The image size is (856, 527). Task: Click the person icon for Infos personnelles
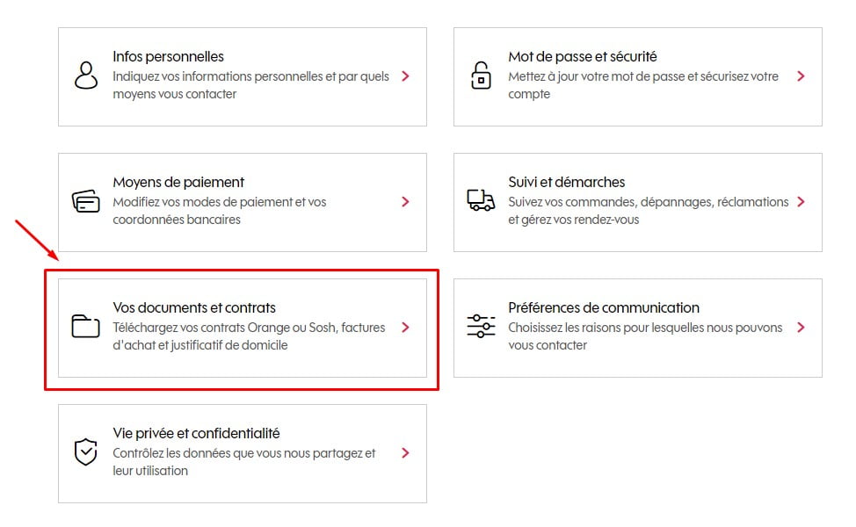85,76
